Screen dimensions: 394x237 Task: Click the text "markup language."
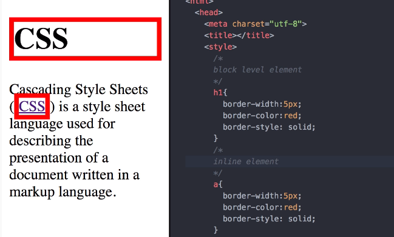point(63,192)
